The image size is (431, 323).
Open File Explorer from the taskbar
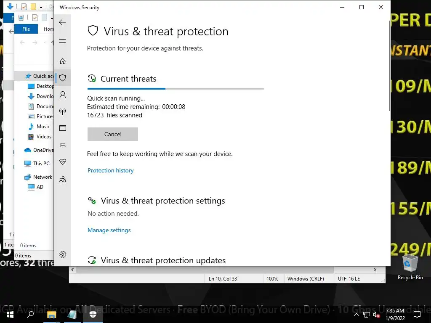51,315
